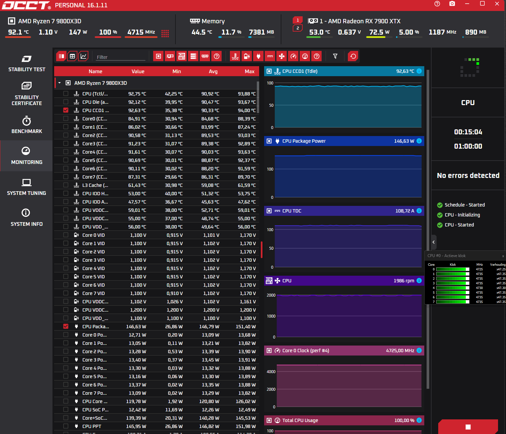Image resolution: width=506 pixels, height=434 pixels.
Task: Switch to the table view layout icon
Action: point(72,56)
